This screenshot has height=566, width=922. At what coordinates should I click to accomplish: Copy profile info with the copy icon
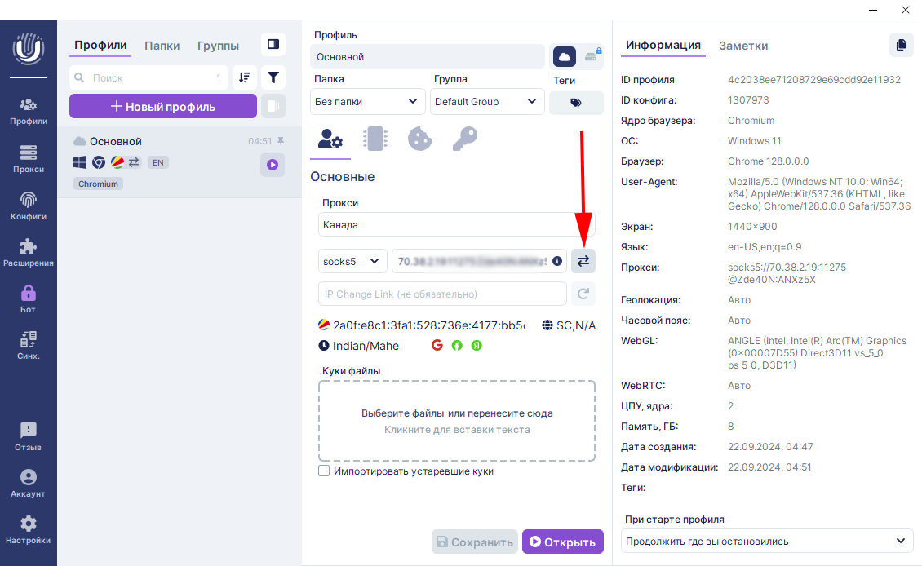(901, 45)
